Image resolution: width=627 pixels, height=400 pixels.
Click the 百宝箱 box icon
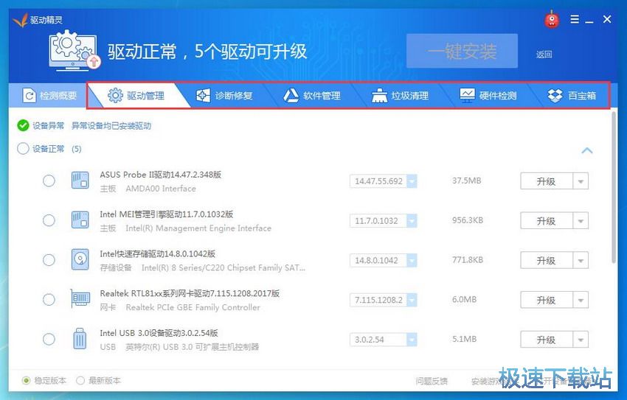click(555, 96)
